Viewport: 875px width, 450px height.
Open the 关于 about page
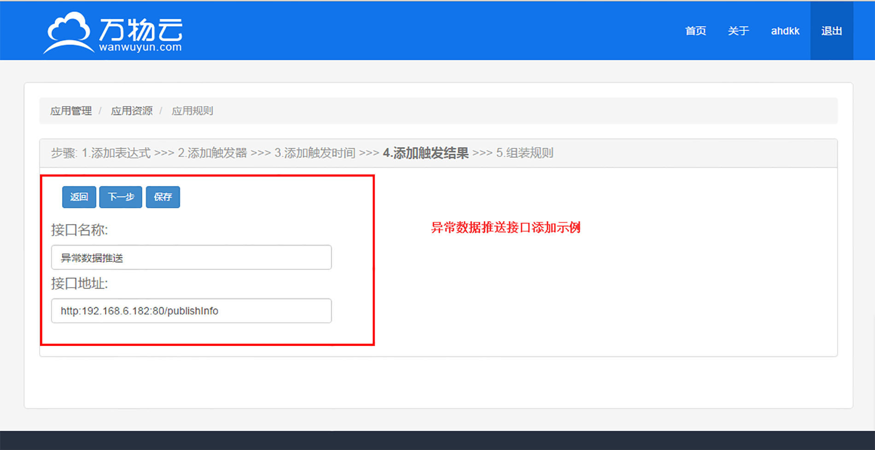click(x=738, y=31)
